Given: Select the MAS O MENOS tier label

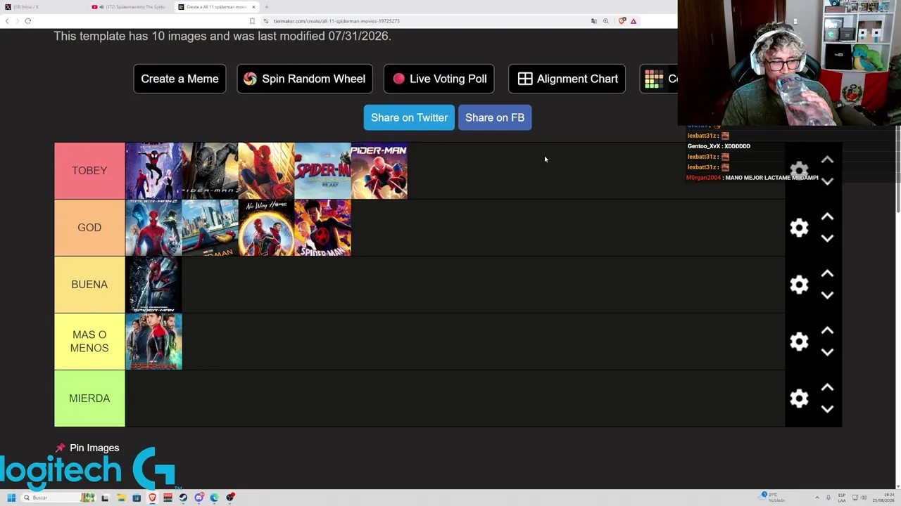Looking at the screenshot, I should pos(89,342).
